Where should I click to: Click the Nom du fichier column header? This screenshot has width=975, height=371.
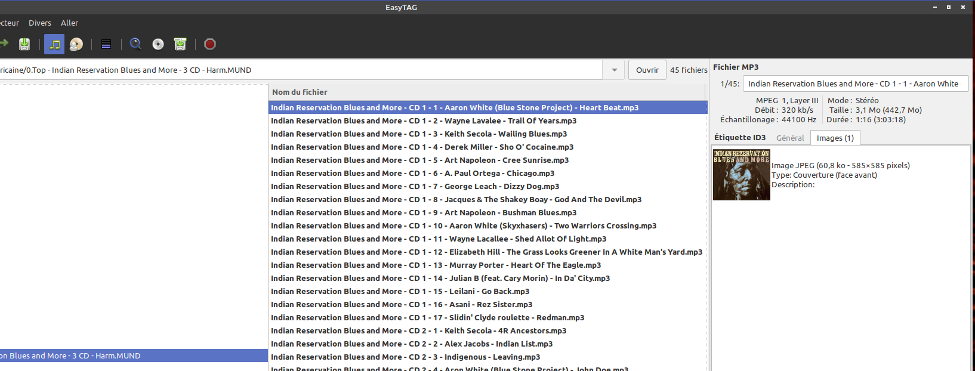[x=300, y=92]
